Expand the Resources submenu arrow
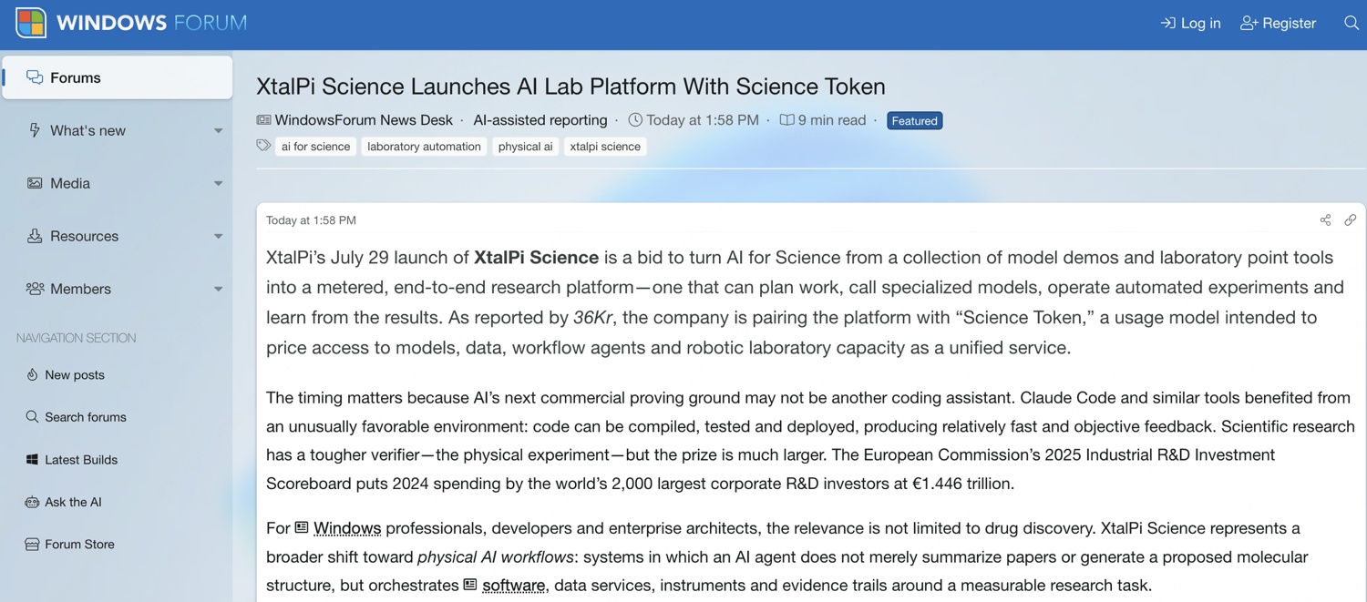1367x602 pixels. pos(218,237)
